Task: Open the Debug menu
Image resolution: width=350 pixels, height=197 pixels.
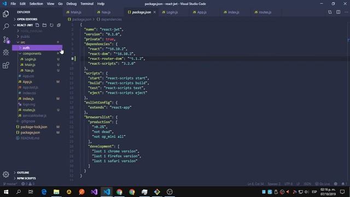Action: tap(72, 4)
